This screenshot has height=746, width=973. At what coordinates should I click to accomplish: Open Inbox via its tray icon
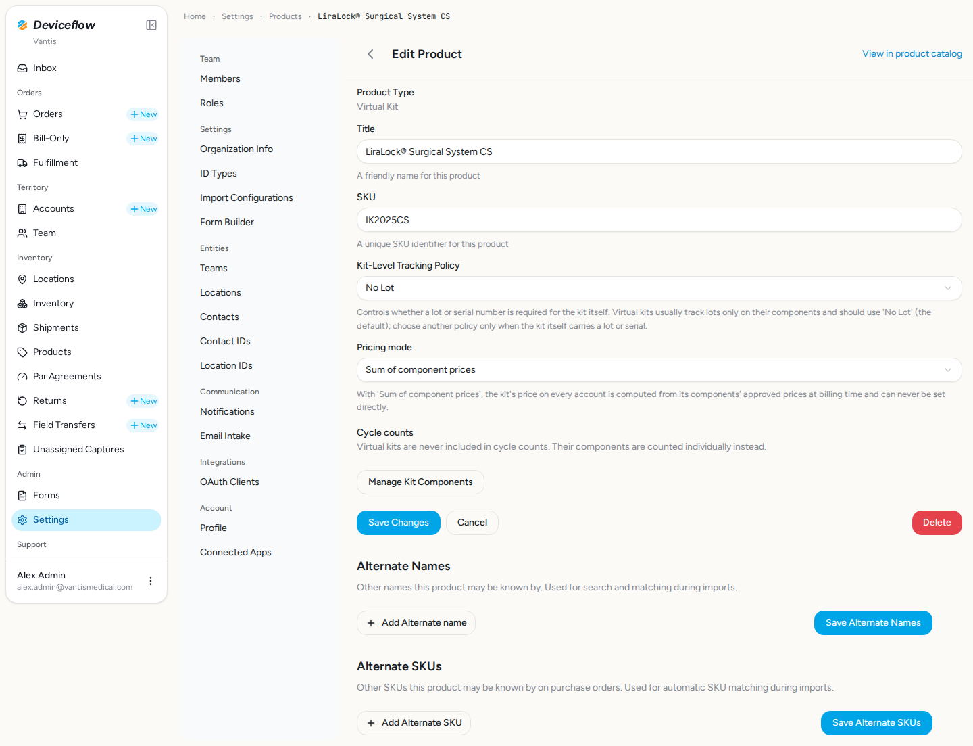(x=22, y=68)
